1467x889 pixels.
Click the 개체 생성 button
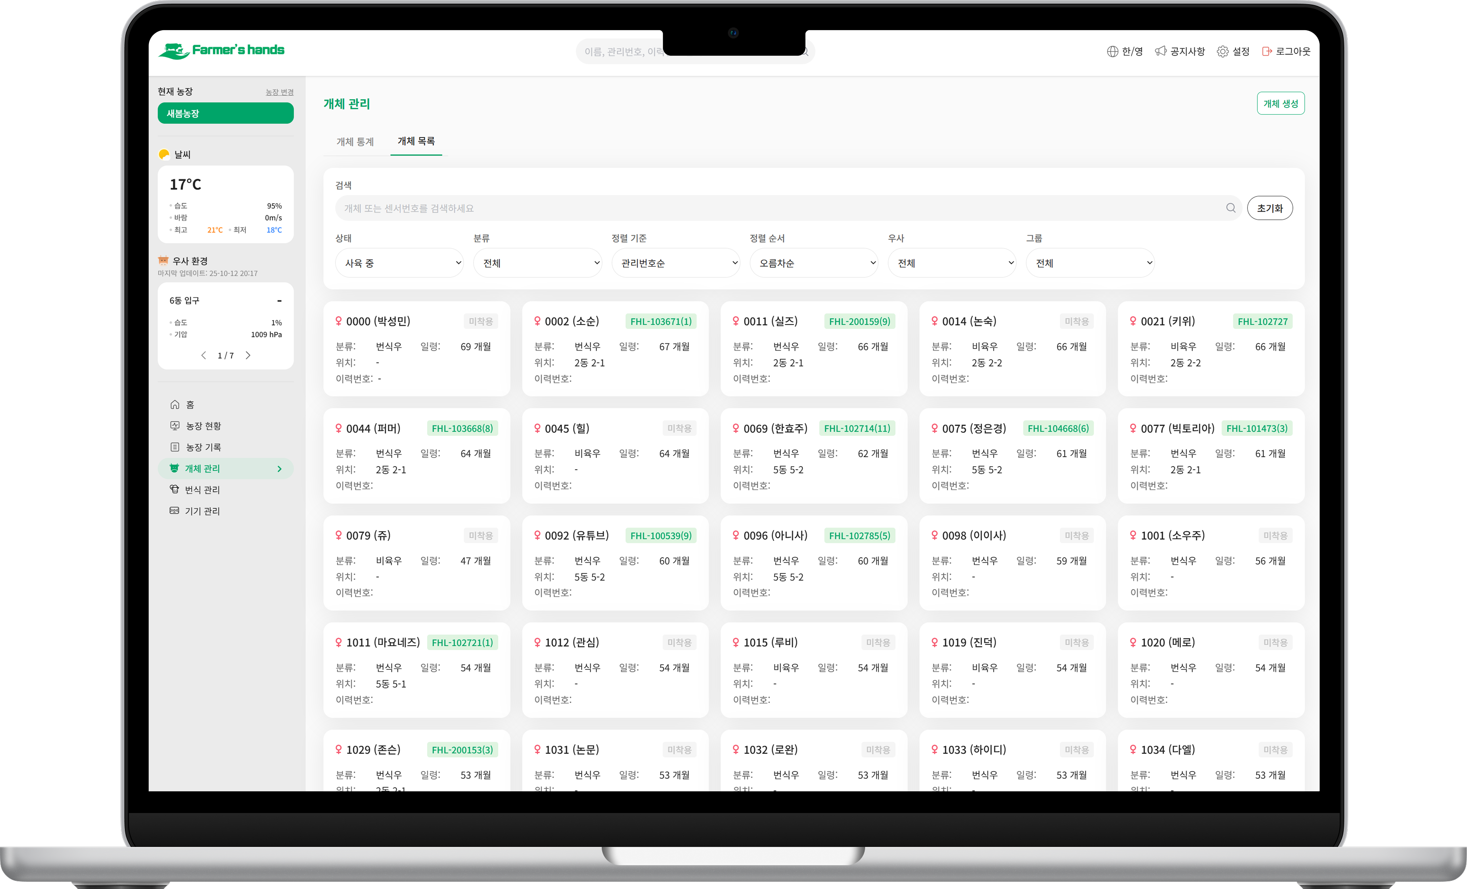pos(1281,104)
